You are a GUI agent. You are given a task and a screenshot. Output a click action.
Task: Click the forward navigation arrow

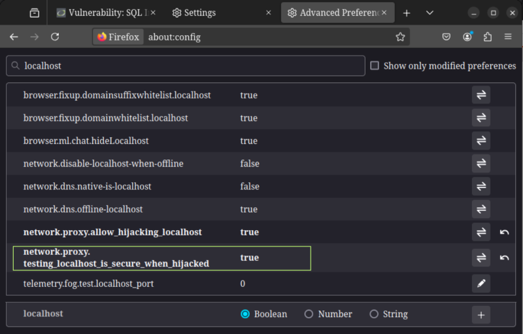pos(35,37)
